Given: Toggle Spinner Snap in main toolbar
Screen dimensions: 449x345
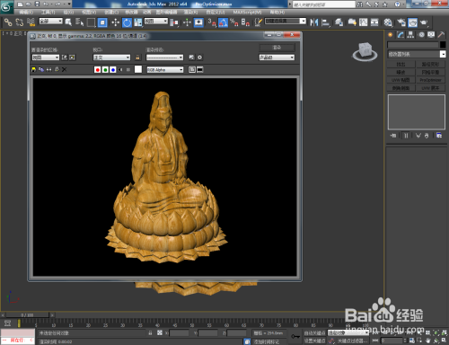Looking at the screenshot, I should [245, 22].
